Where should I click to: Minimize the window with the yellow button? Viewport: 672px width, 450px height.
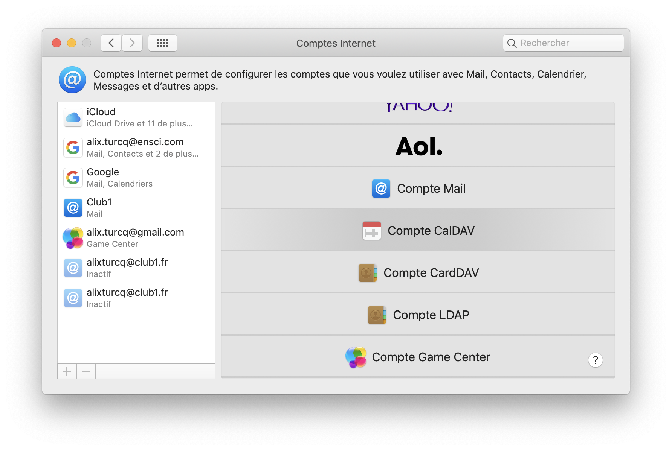pos(72,43)
